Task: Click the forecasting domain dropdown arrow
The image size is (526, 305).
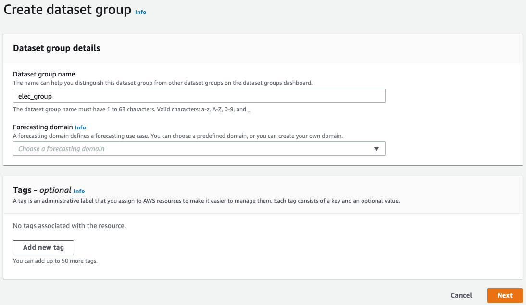Action: tap(376, 149)
